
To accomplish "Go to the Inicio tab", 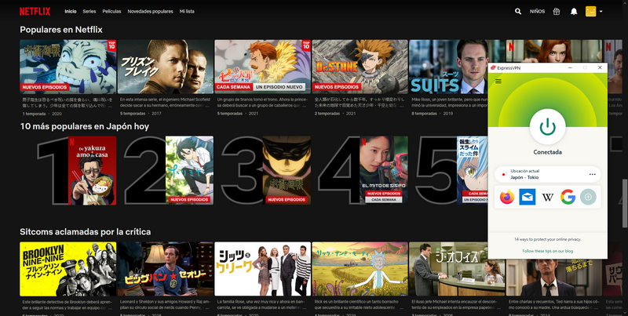I will [71, 12].
